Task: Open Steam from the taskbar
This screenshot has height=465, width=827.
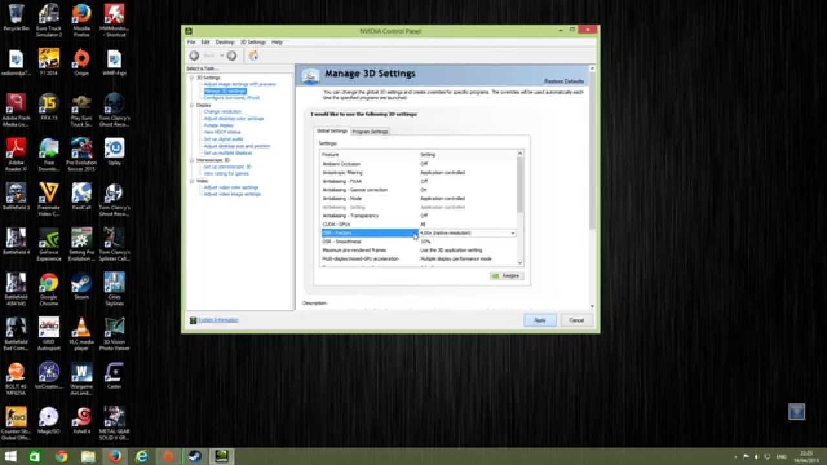Action: point(194,457)
